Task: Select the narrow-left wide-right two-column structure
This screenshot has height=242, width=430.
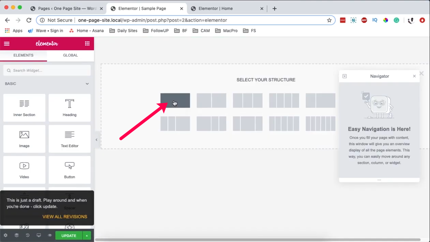Action: [320, 101]
